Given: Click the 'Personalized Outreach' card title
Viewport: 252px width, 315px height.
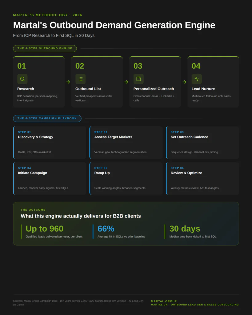Looking at the screenshot, I should [154, 89].
